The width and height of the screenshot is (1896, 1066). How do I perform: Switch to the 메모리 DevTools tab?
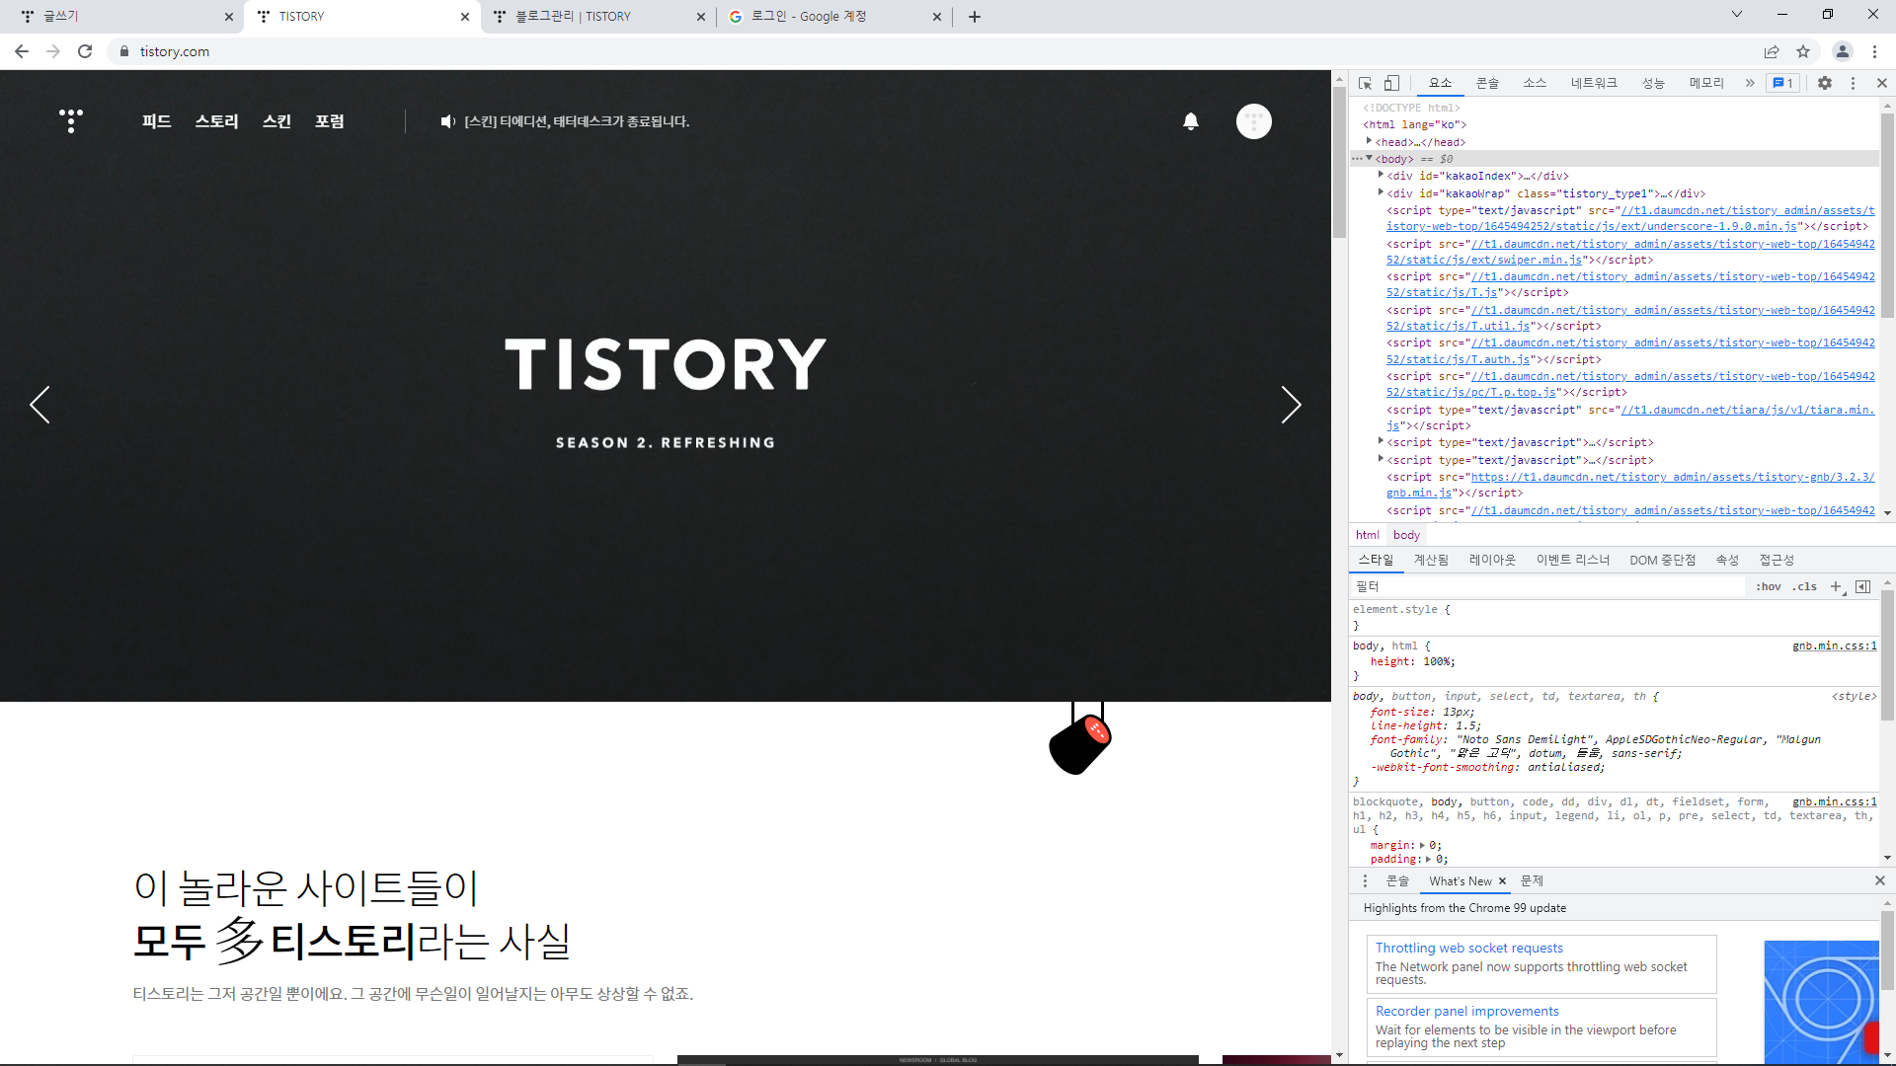point(1706,83)
